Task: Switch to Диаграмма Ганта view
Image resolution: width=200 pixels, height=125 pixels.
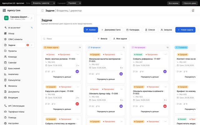Action: (x=111, y=30)
